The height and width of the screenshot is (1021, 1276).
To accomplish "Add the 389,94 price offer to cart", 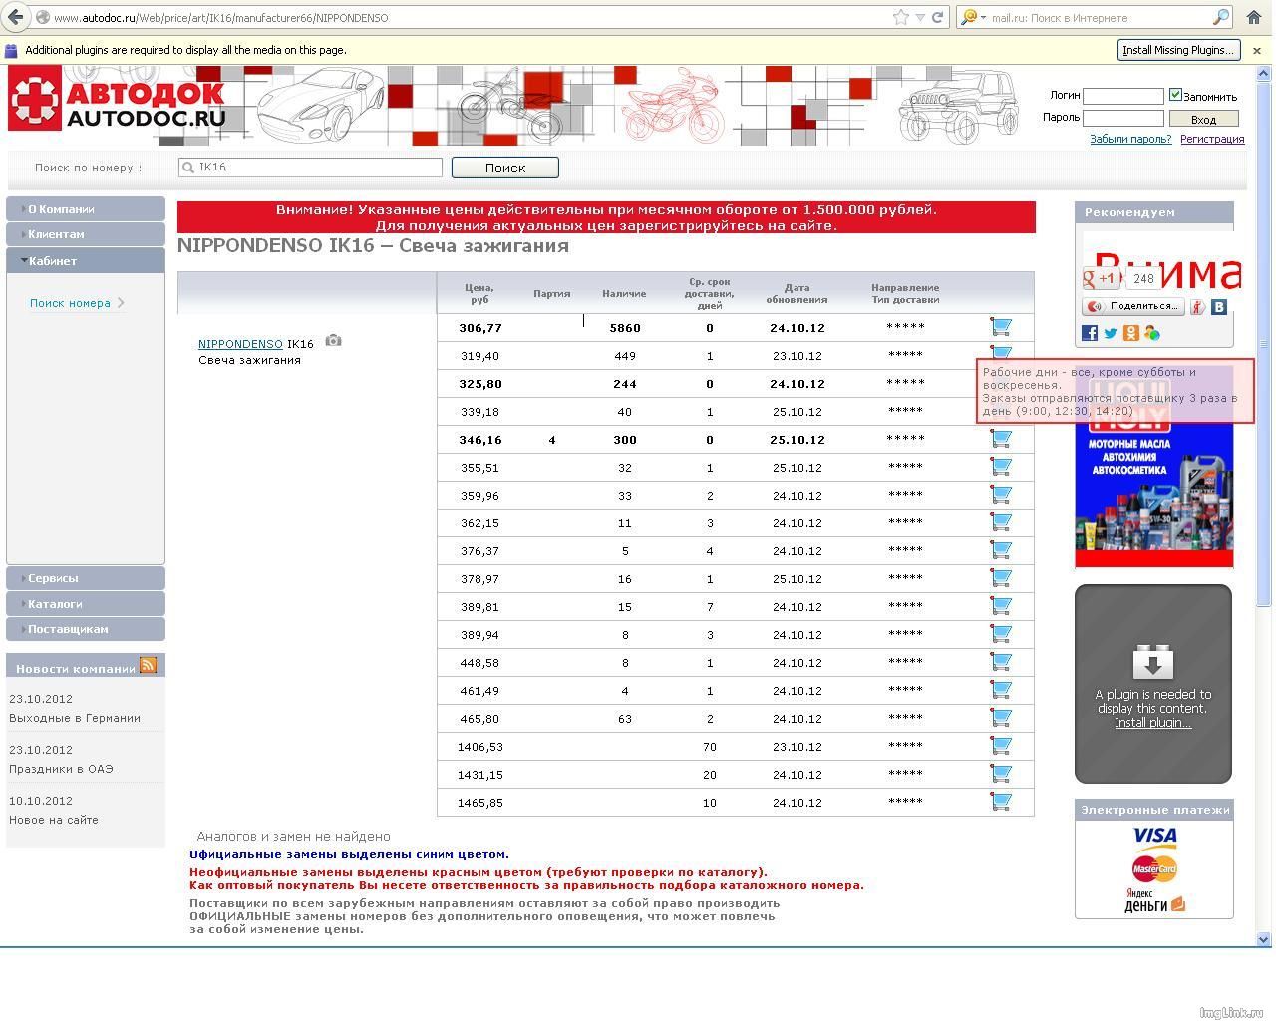I will [x=1001, y=634].
